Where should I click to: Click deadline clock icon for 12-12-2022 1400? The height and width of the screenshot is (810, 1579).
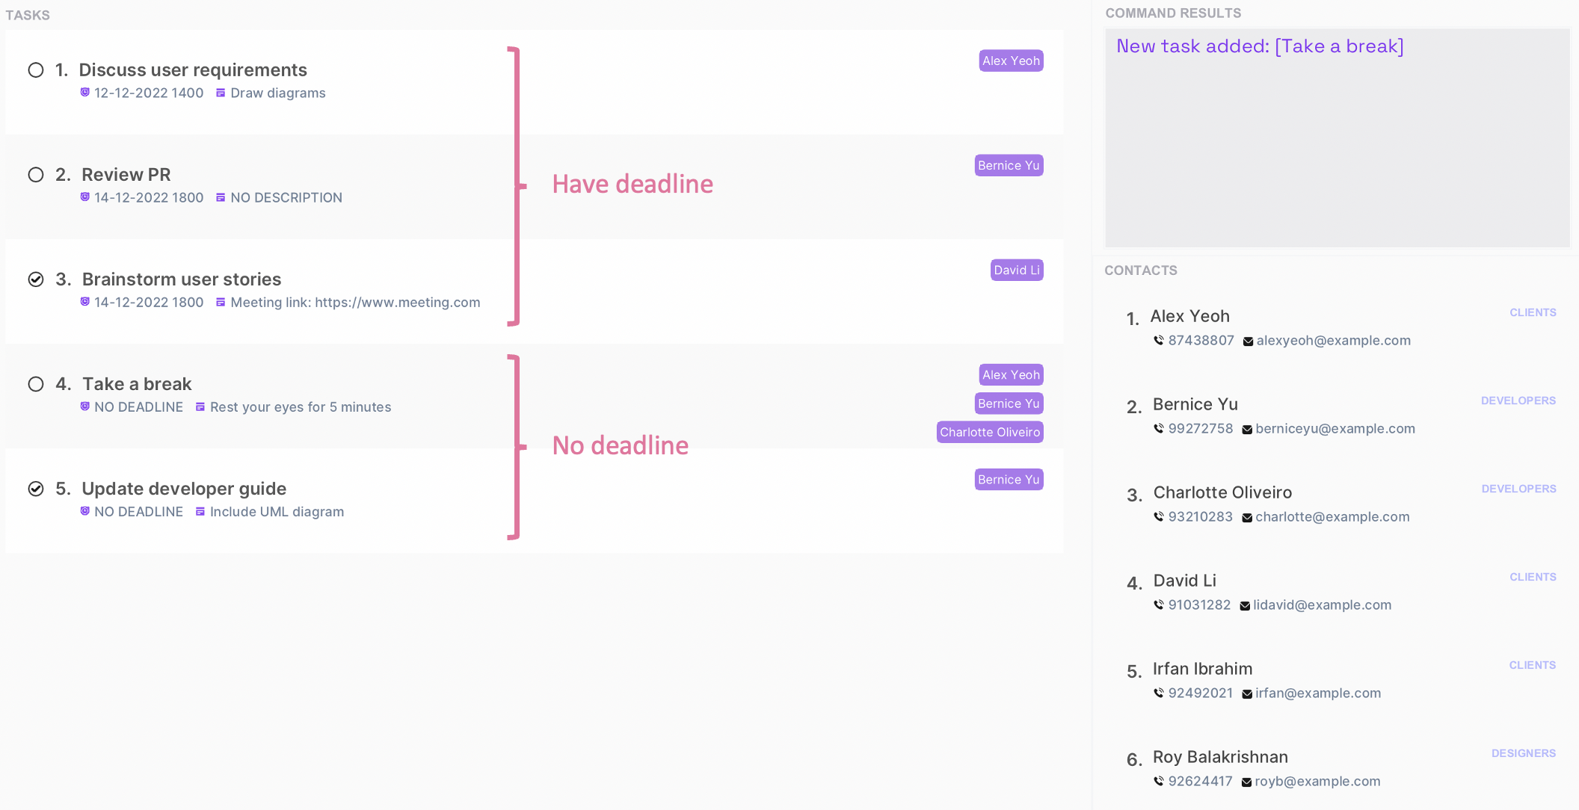tap(85, 93)
